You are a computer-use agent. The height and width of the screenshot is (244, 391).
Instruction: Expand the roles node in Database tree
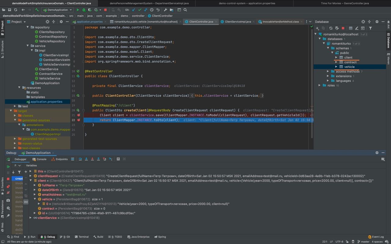point(320,85)
